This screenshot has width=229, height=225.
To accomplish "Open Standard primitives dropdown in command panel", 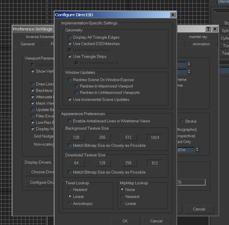I will coord(223,2).
